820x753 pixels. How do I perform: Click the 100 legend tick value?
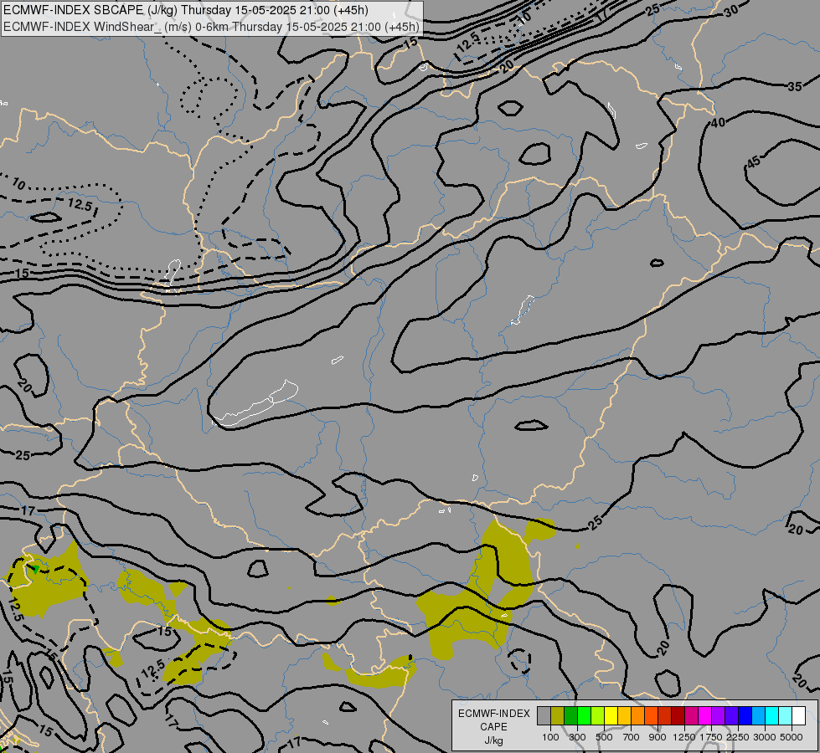coord(550,737)
